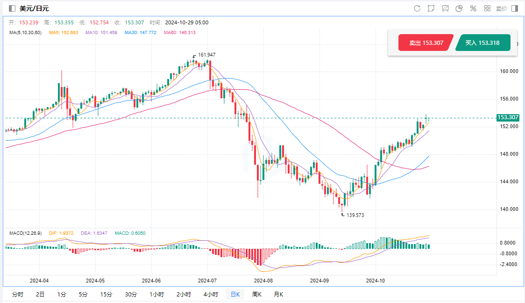Select the 月K monthly tab

(x=278, y=294)
